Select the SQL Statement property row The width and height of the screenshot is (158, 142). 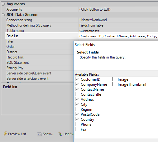(x=40, y=63)
